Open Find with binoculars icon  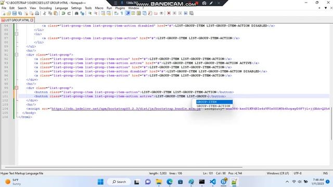[76, 14]
